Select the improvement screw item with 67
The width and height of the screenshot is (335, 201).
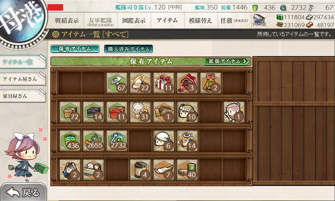point(117,83)
